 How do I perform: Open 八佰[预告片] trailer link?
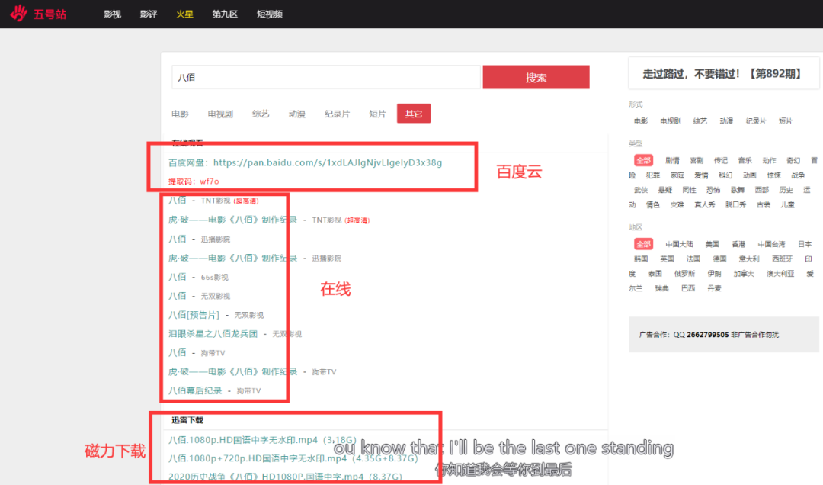coord(194,315)
